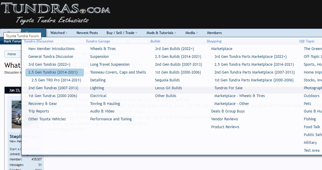Expand the dropdown arrow beside Watched
322x170 pixels.
(66, 33)
